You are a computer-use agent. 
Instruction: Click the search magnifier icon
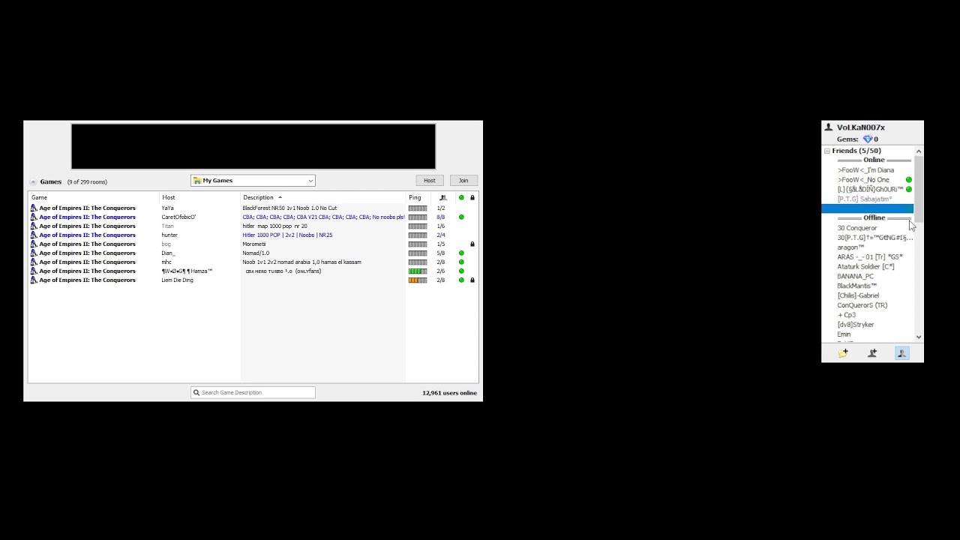(x=196, y=392)
